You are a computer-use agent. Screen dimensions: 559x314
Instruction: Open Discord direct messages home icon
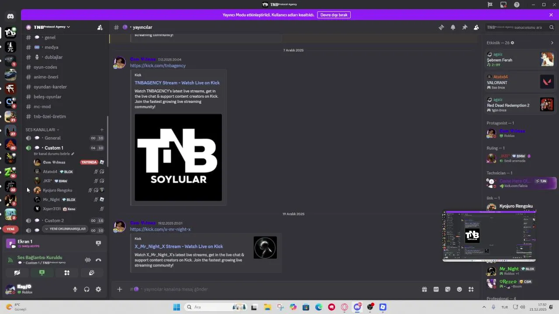pyautogui.click(x=10, y=16)
